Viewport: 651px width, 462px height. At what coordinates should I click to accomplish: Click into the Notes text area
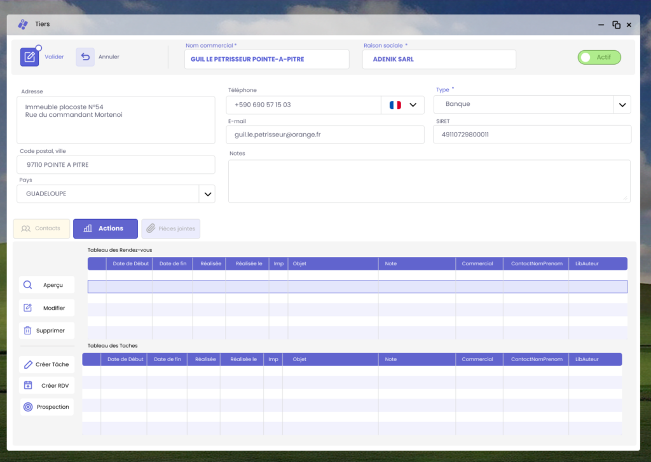(429, 181)
